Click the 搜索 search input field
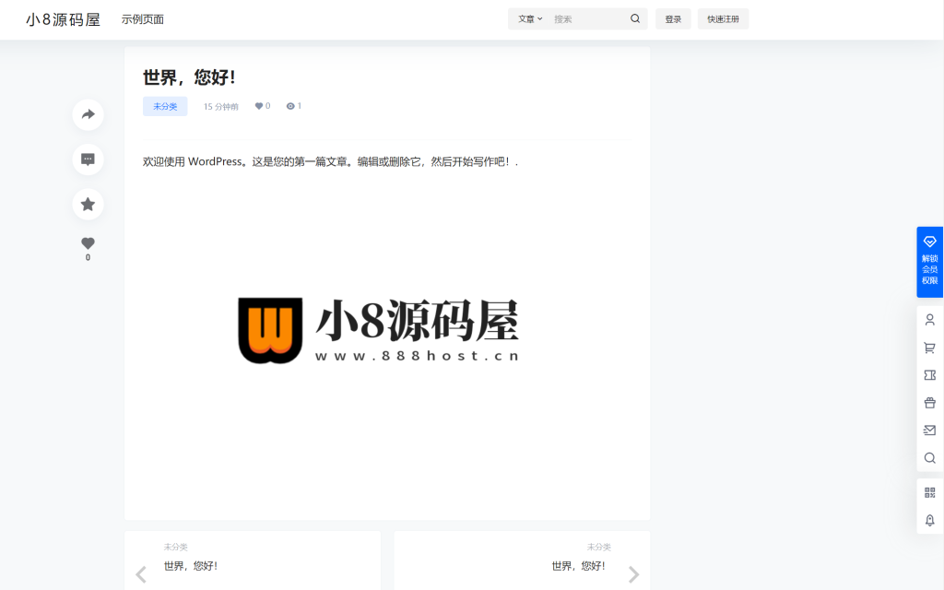 click(589, 18)
